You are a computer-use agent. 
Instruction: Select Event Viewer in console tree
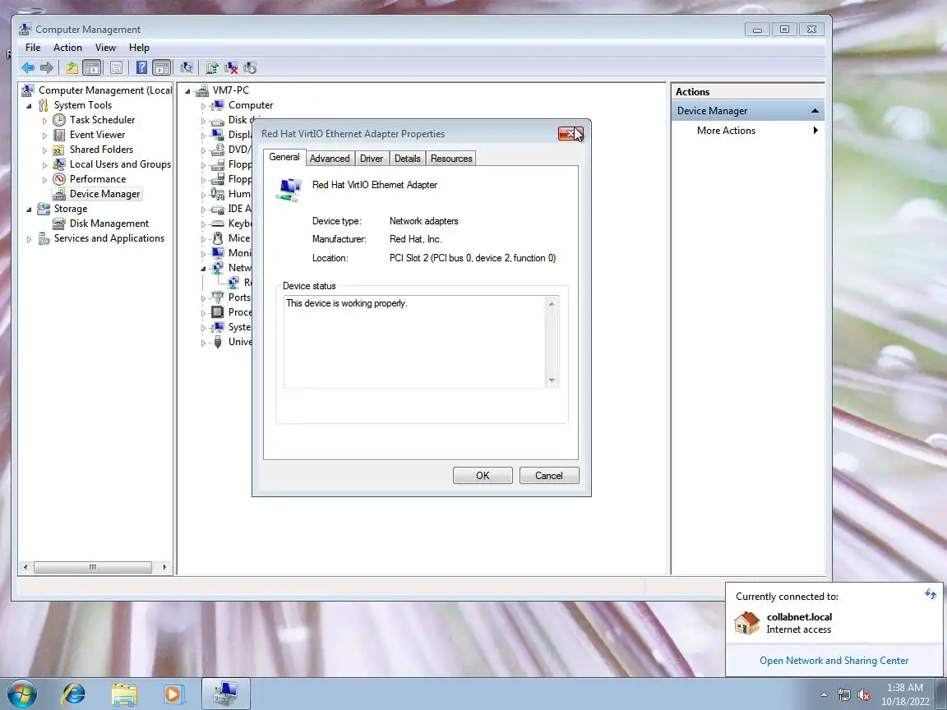click(x=97, y=135)
